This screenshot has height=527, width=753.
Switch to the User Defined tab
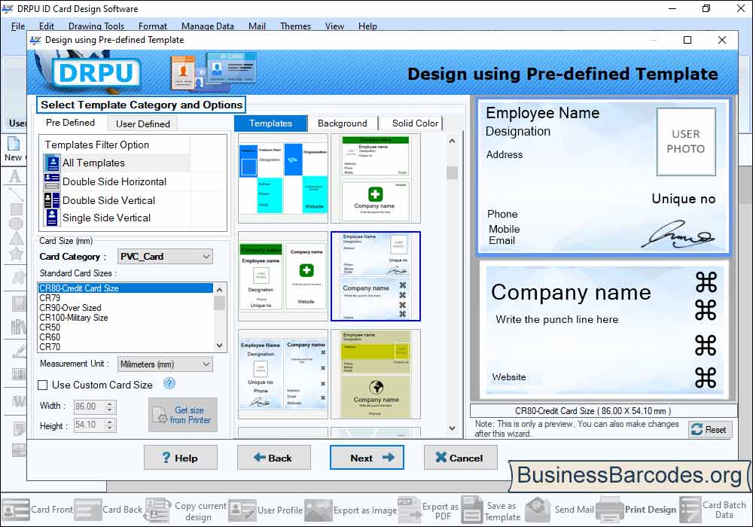[x=142, y=123]
